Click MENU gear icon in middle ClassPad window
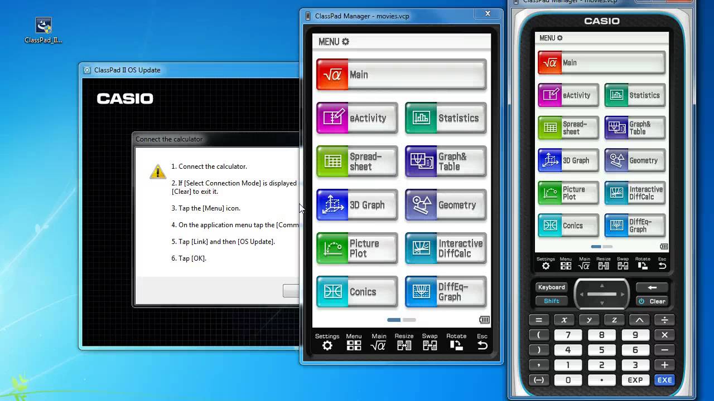Viewport: 714px width, 401px height. click(x=345, y=42)
